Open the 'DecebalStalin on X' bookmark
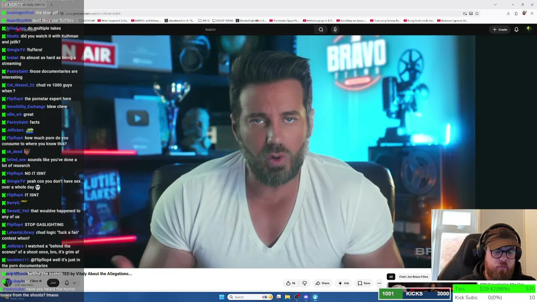Screen dimensions: 537x302 tap(251, 21)
